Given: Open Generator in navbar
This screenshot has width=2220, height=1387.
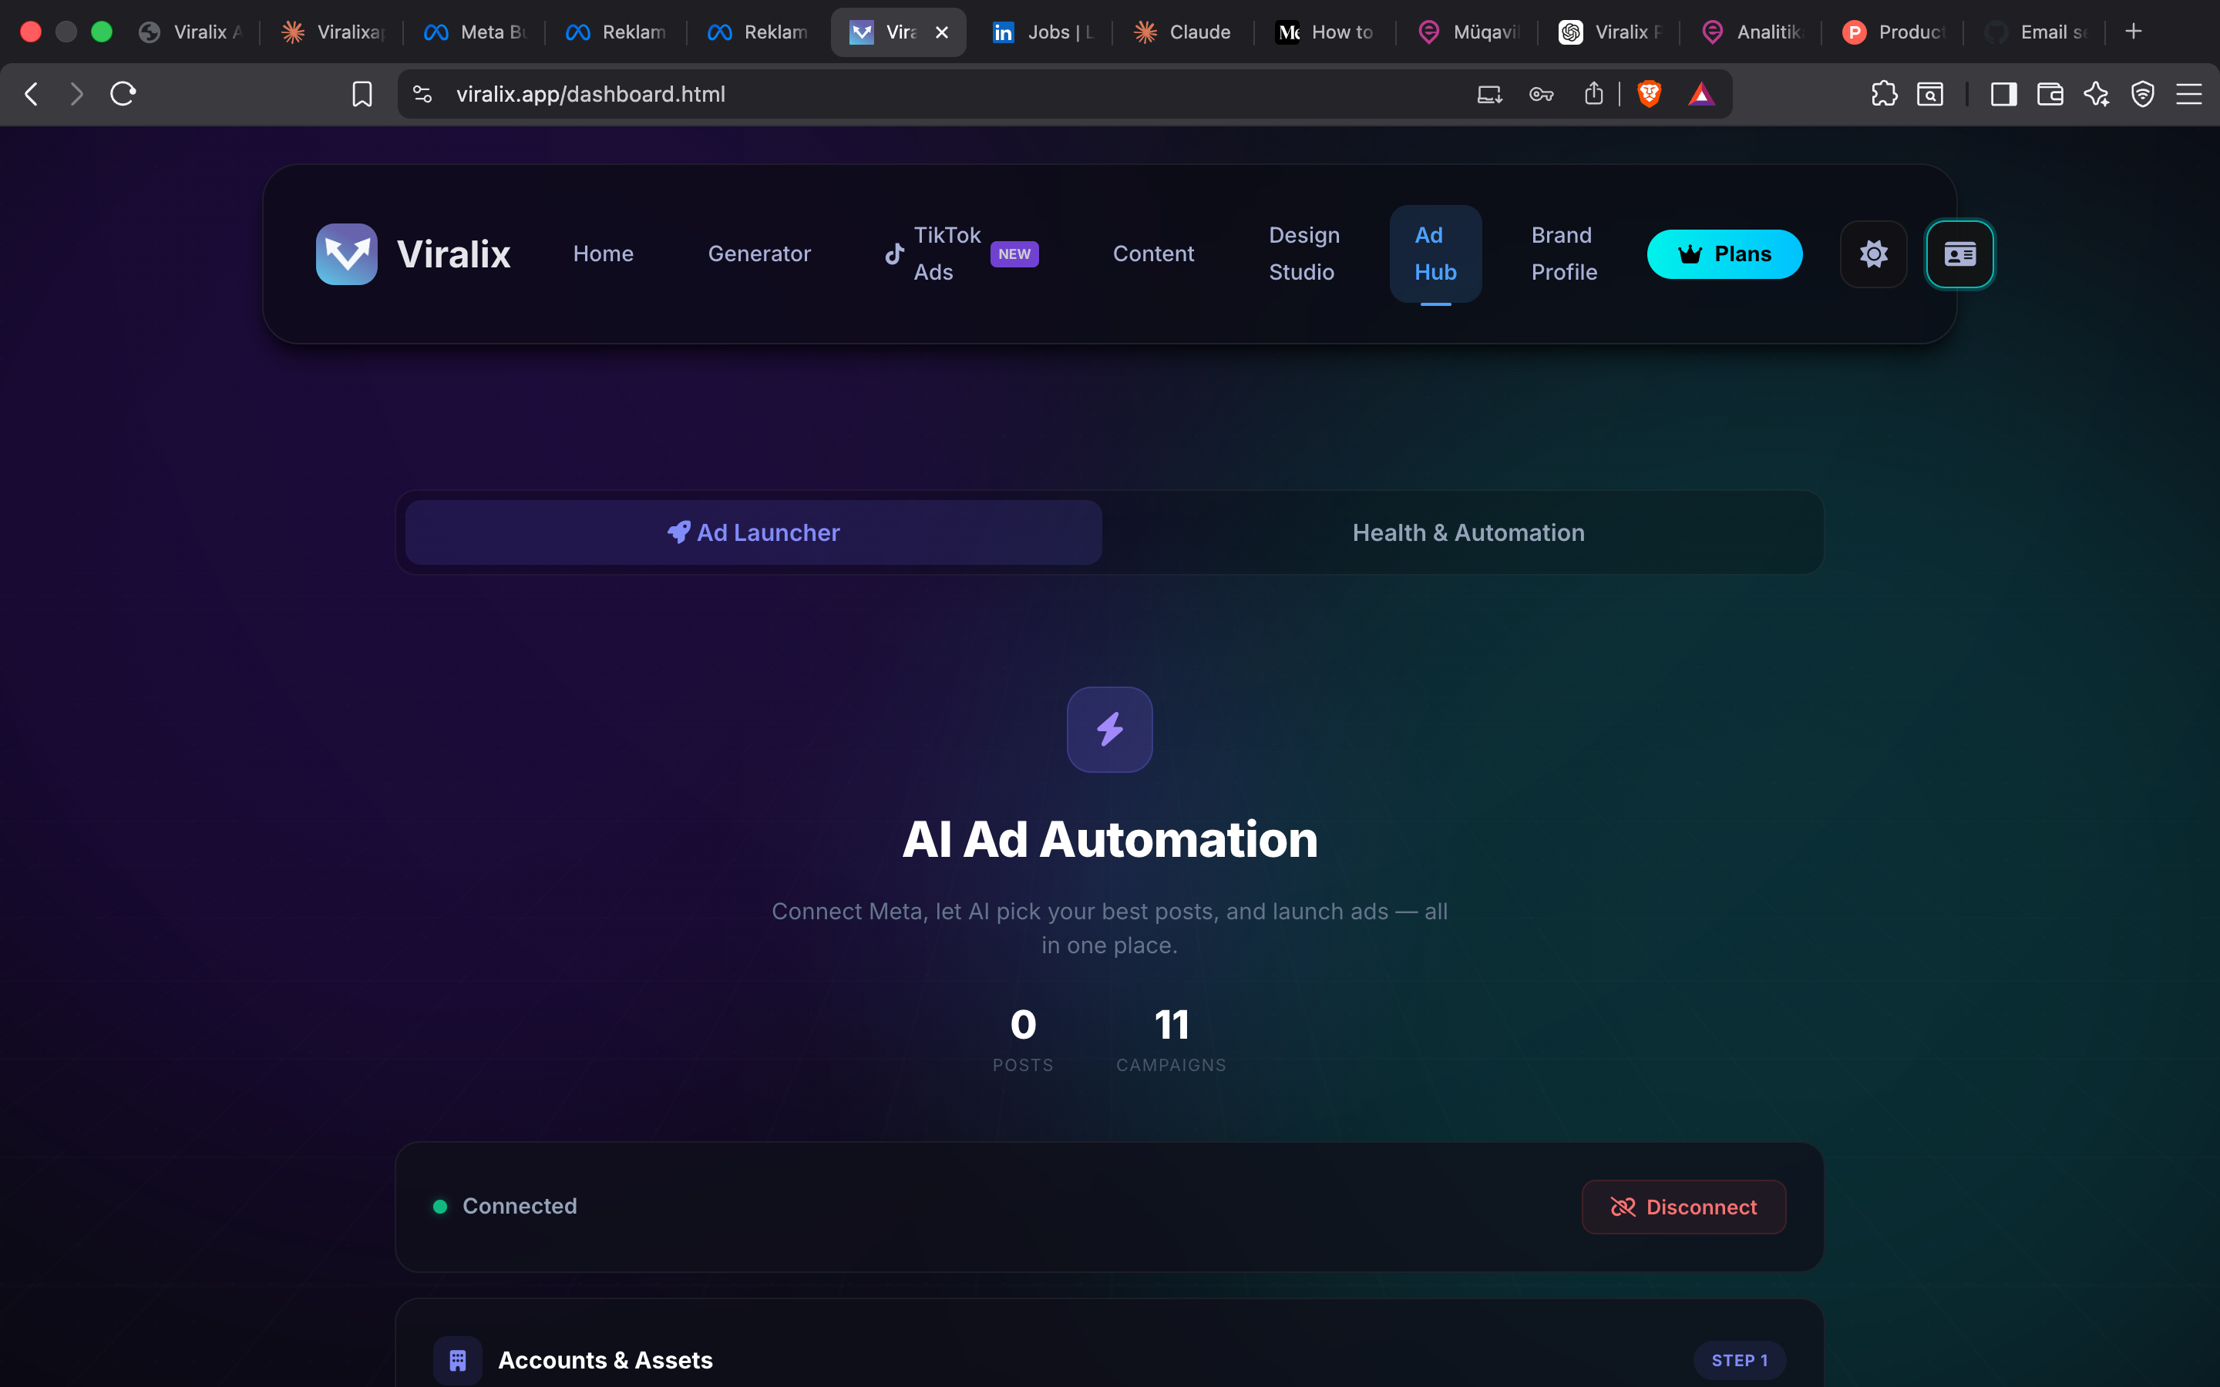Looking at the screenshot, I should (x=759, y=254).
